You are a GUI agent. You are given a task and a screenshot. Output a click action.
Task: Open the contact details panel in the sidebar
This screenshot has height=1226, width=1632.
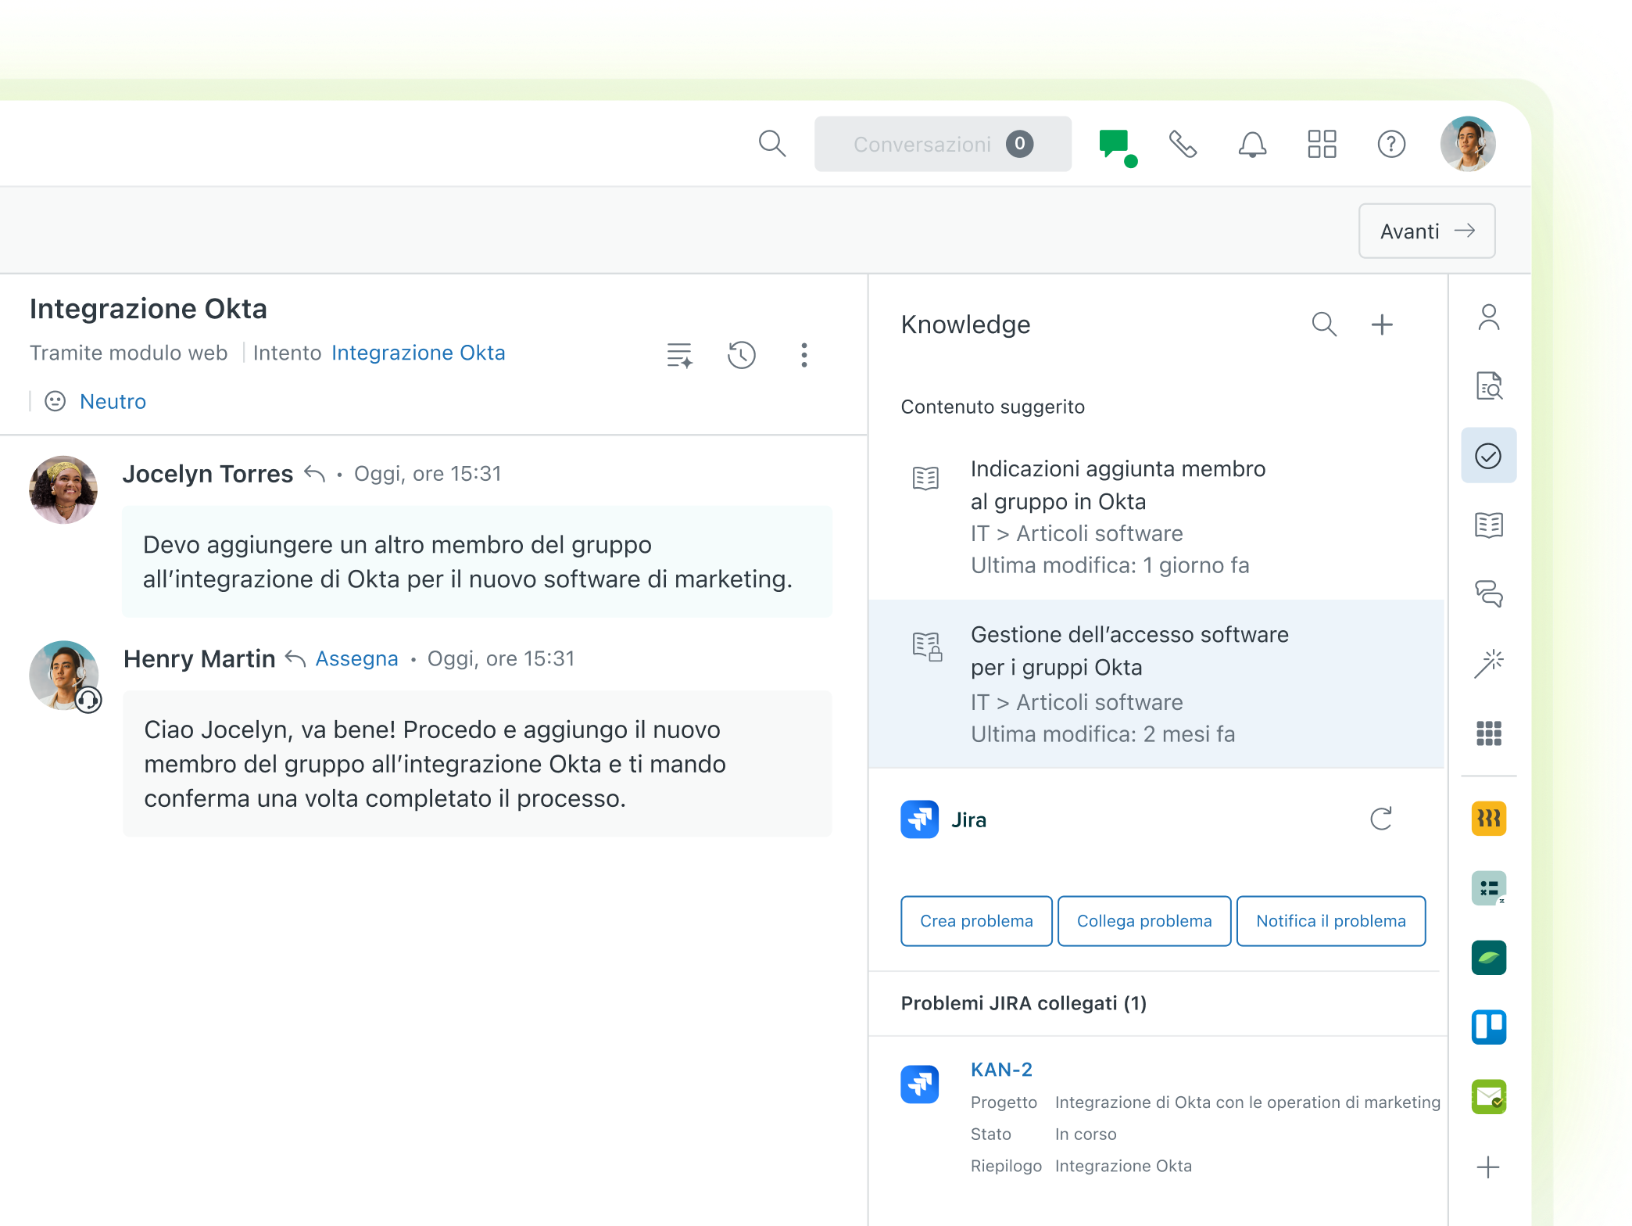pos(1489,317)
